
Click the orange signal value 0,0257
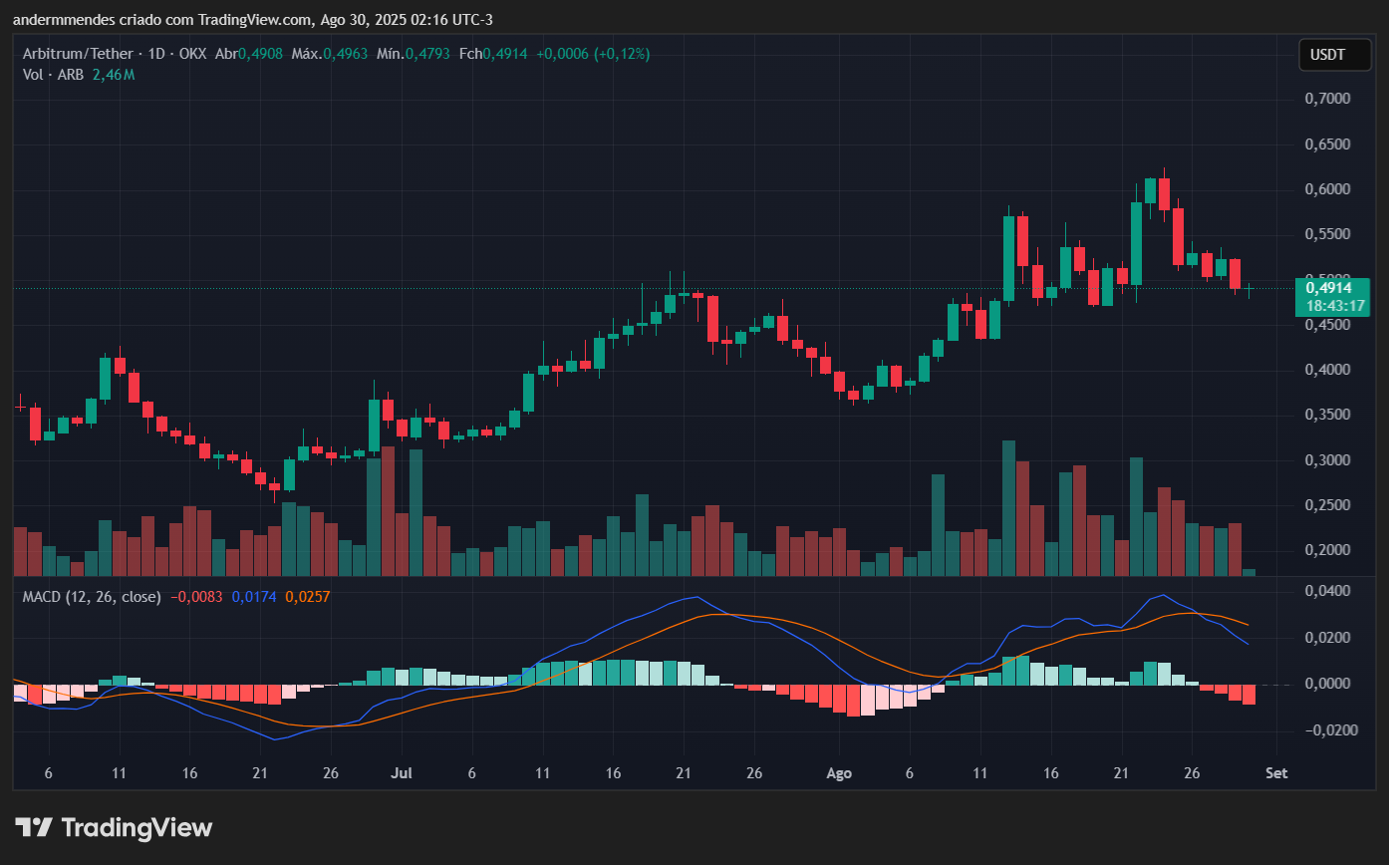pyautogui.click(x=308, y=597)
